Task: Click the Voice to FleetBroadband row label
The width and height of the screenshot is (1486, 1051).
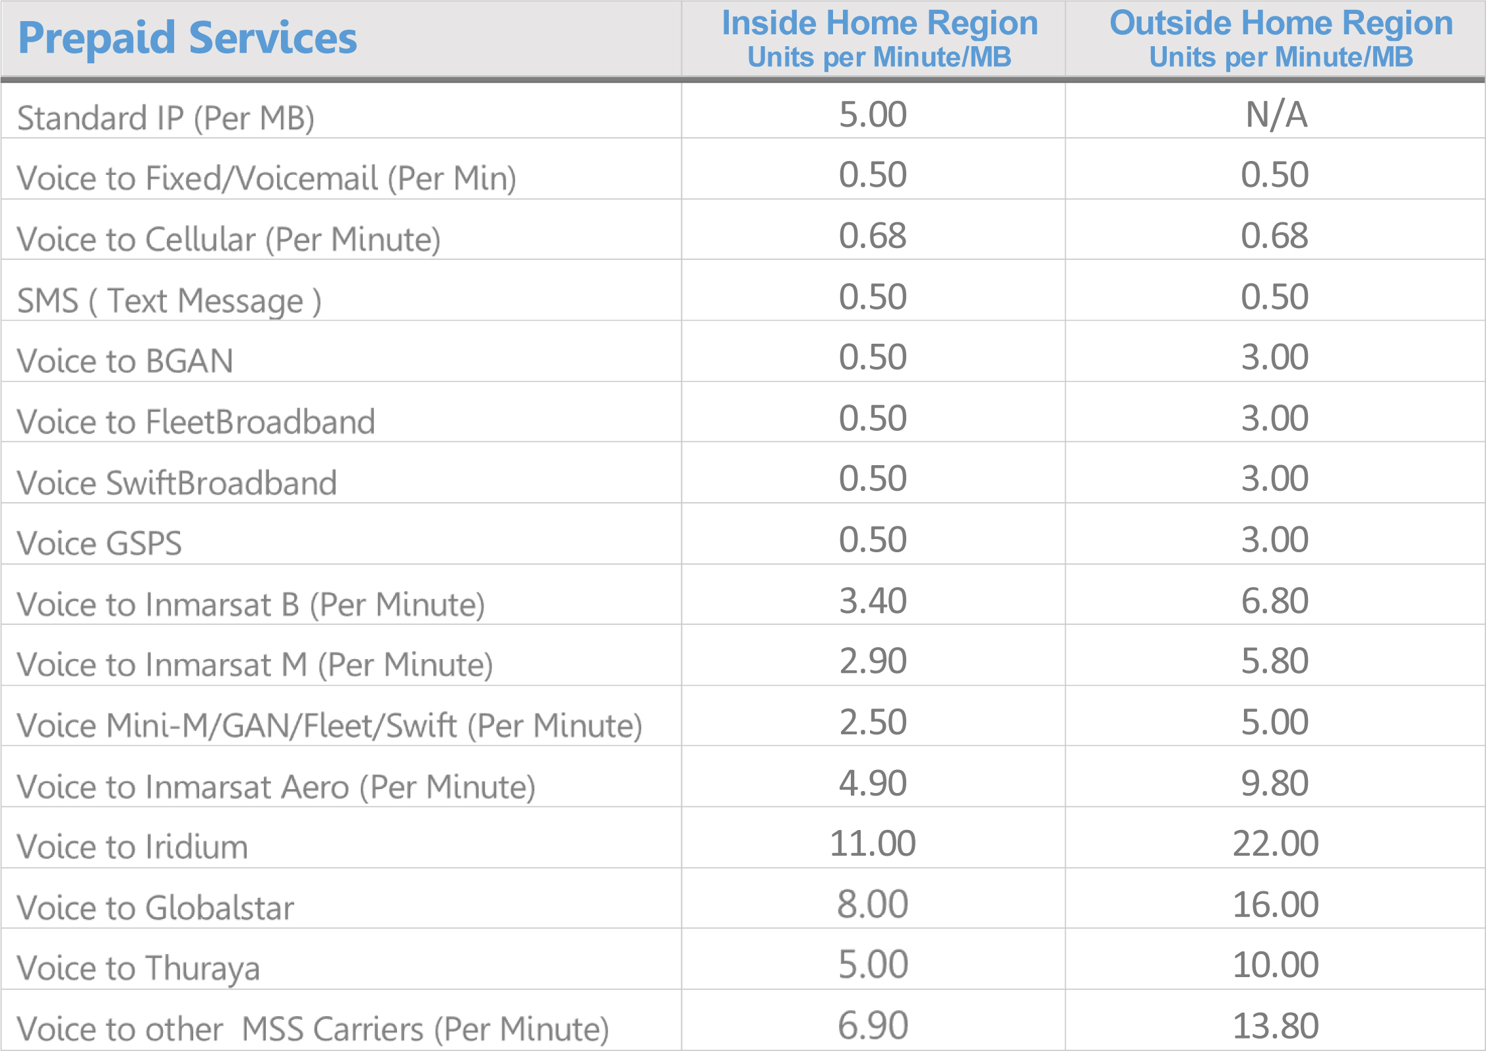Action: click(x=195, y=421)
